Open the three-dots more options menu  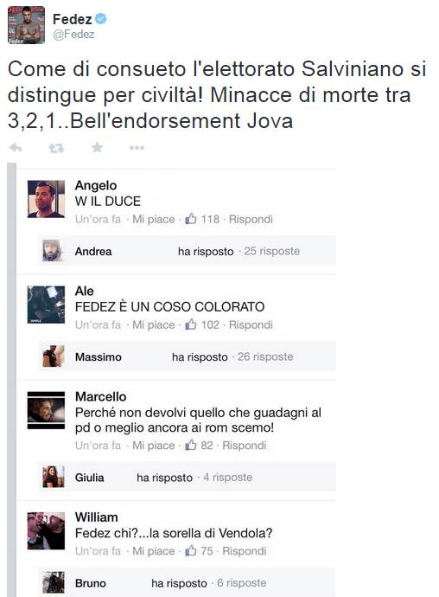137,148
